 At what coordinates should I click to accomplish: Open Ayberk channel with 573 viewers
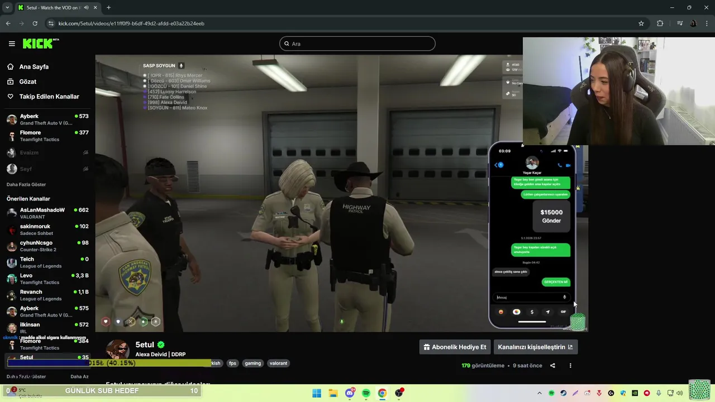47,119
